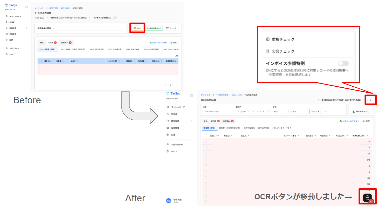Image resolution: width=379 pixels, height=212 pixels.
Task: Open 設定 in the After sidebar
Action: tap(171, 135)
